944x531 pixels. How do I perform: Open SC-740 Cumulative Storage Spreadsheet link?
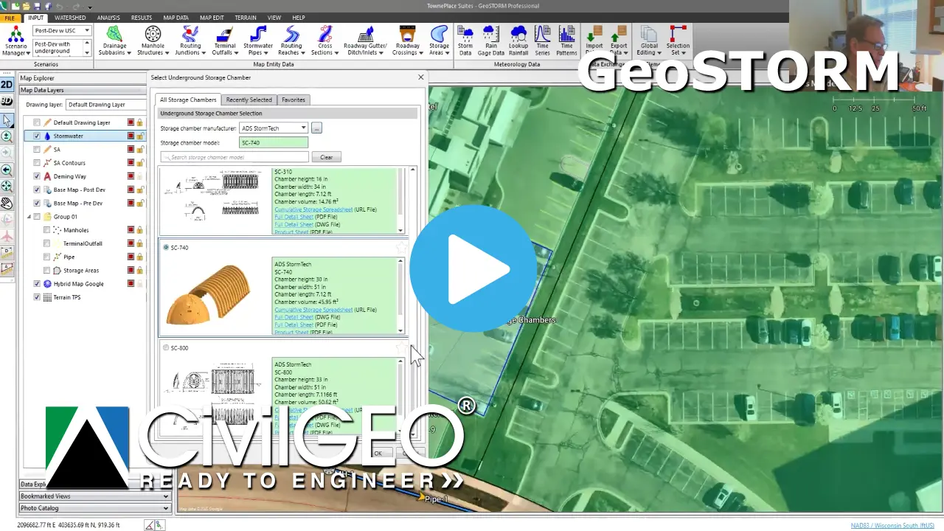coord(313,310)
